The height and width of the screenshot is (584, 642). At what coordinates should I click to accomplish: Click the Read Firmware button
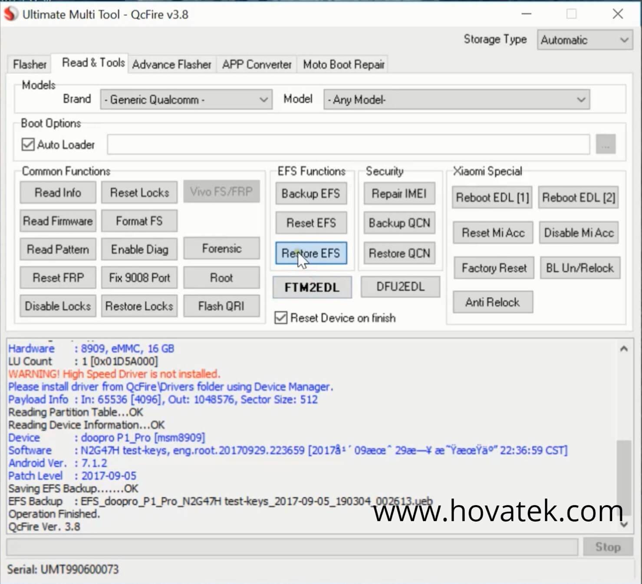coord(58,221)
